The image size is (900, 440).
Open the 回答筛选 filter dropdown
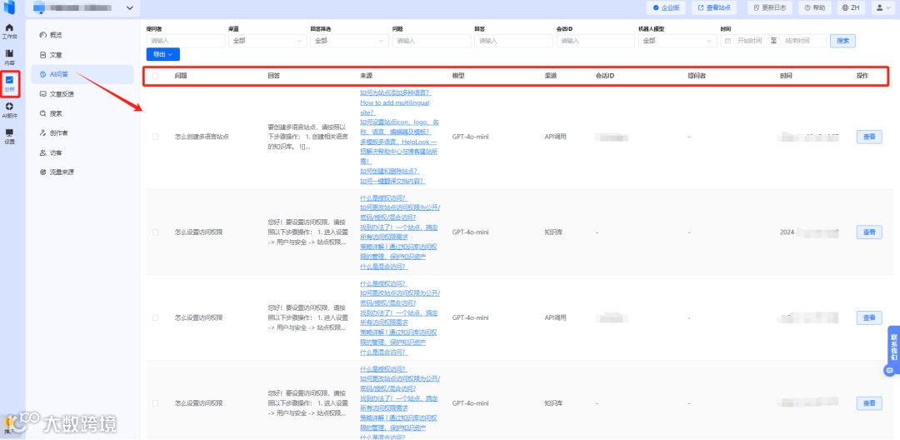349,41
